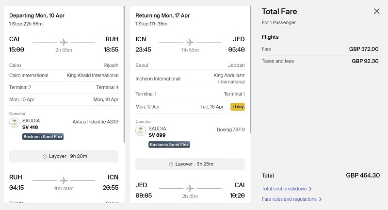Click the Saudia logo next to SV 418
Screen dimensions: 388x210
[15, 123]
